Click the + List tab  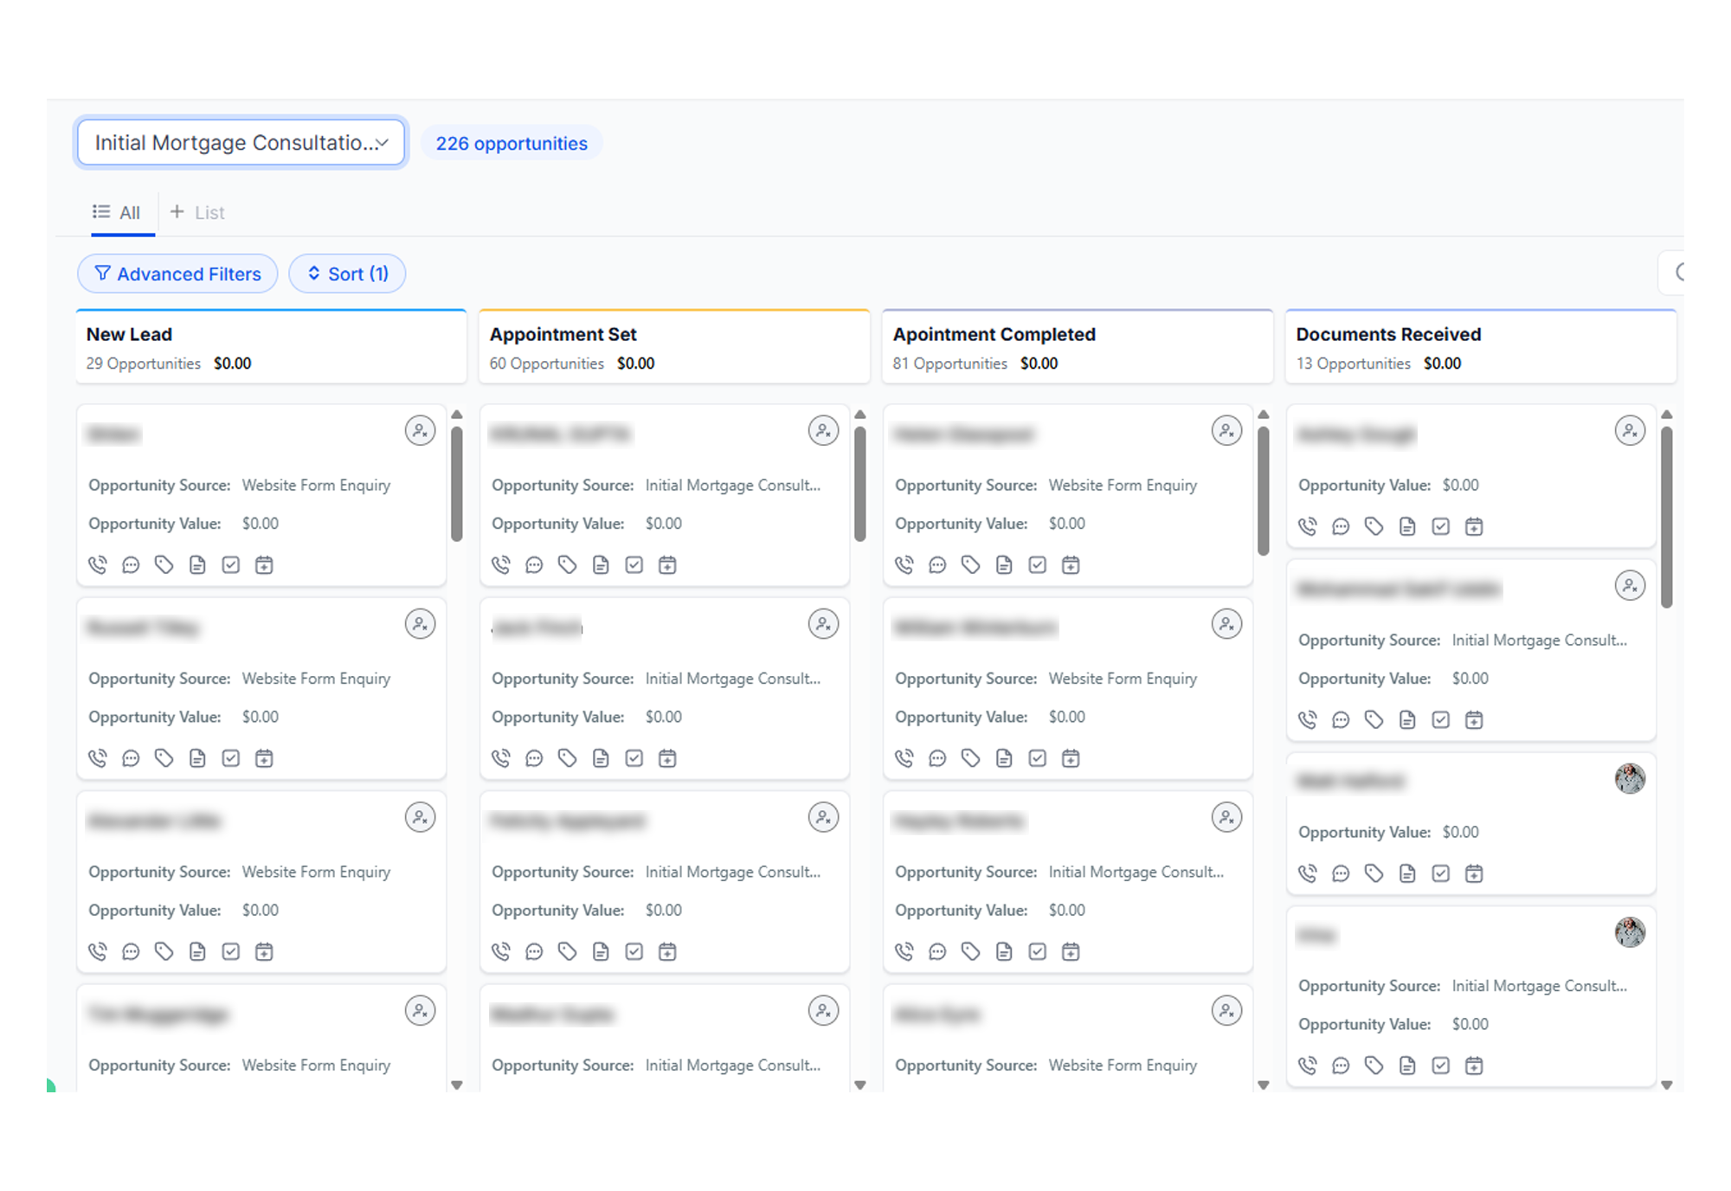tap(197, 213)
